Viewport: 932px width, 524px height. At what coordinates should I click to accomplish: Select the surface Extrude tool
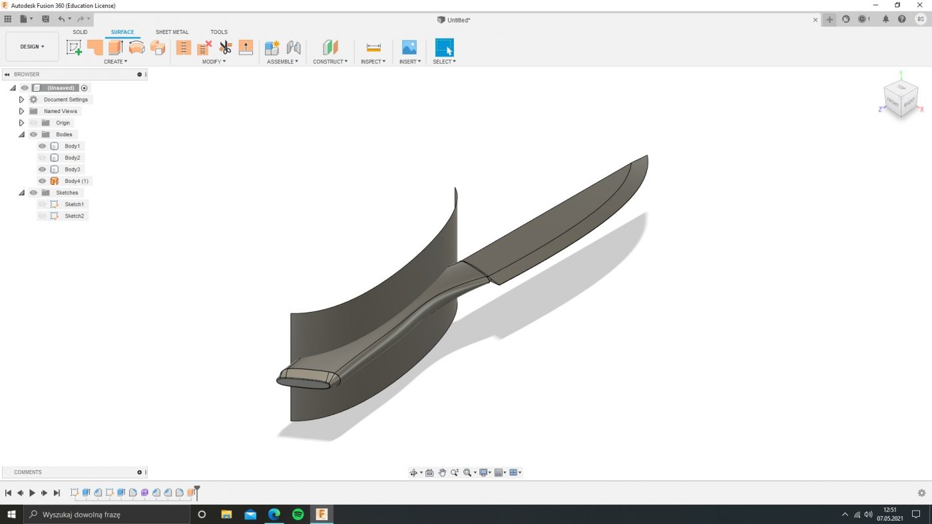[116, 48]
